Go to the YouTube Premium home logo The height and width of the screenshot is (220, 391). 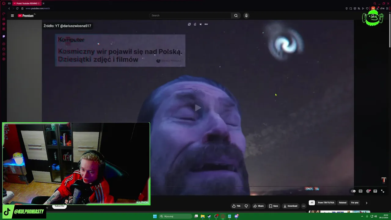26,16
